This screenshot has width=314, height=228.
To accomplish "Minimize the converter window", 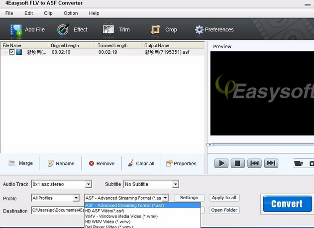I will tap(308, 5).
